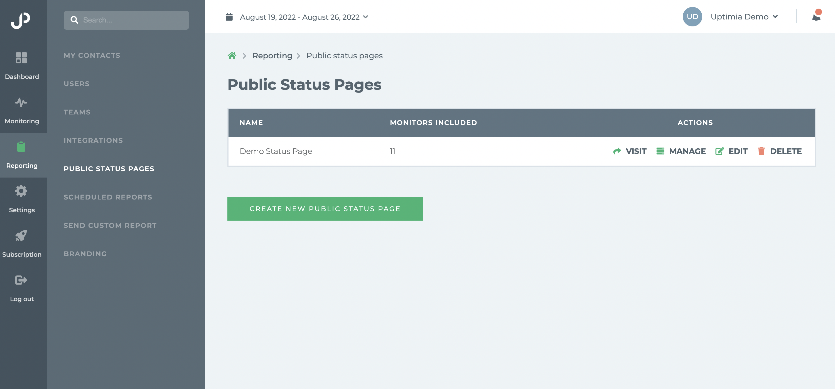
Task: Expand the Uptimia Demo account menu chevron
Action: point(775,17)
